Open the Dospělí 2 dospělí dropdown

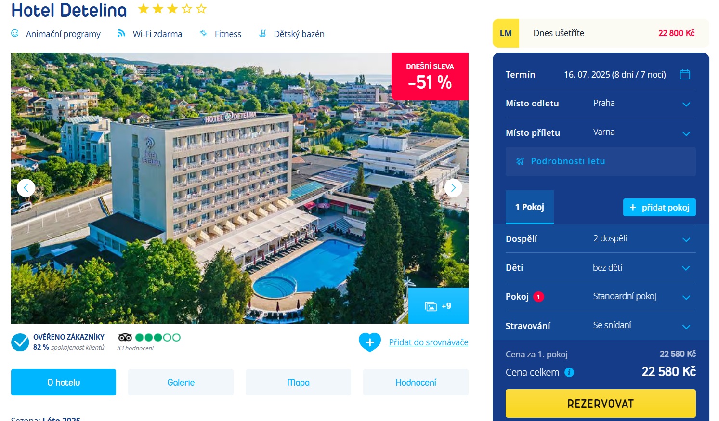(x=601, y=238)
